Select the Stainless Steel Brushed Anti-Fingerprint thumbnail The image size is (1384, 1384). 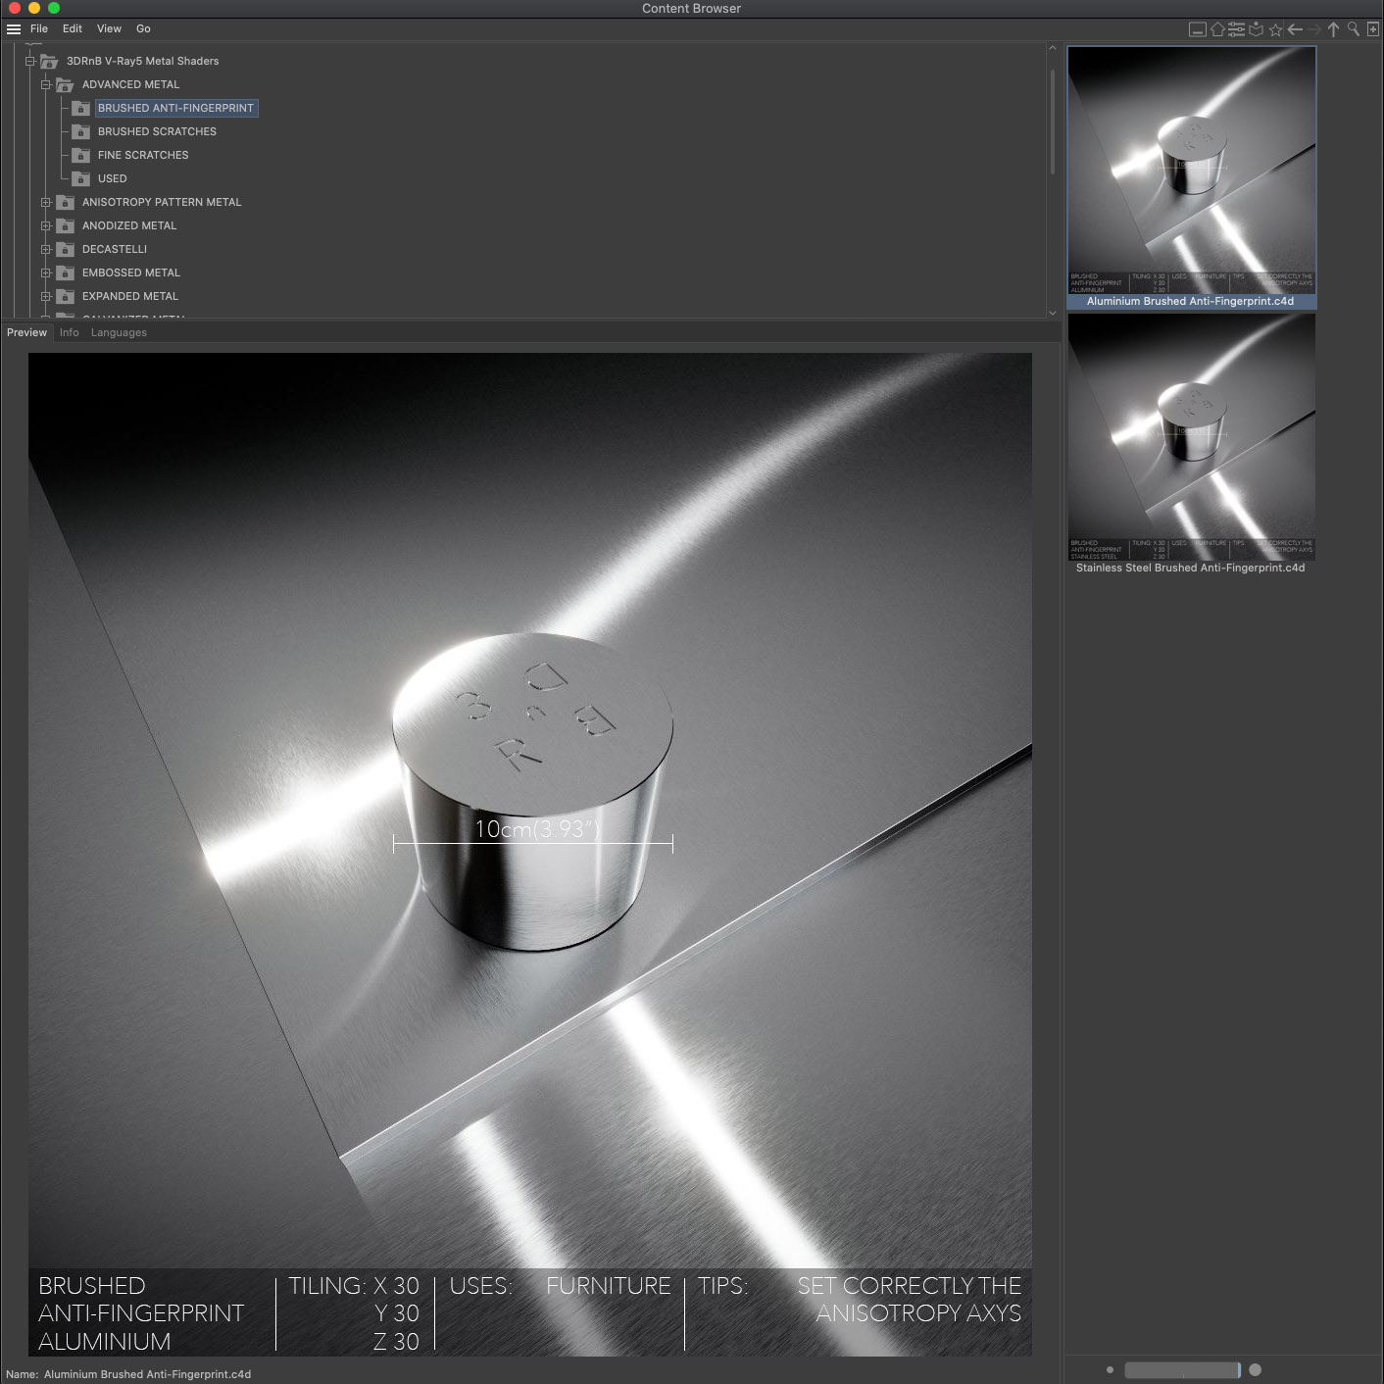pos(1192,437)
